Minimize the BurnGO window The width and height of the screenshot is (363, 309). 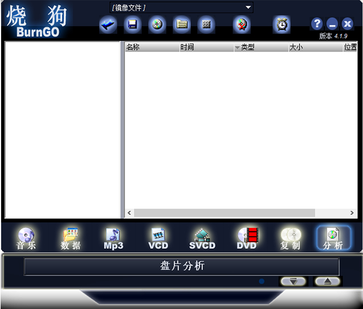click(332, 24)
